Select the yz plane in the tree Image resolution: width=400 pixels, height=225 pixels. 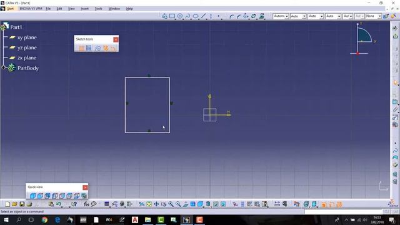[x=27, y=47]
